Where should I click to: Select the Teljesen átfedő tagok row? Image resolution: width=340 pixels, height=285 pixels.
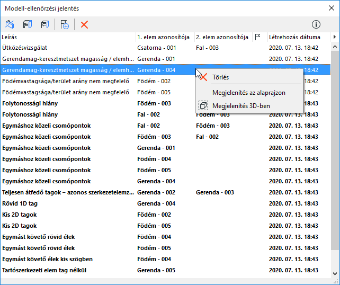(166, 192)
